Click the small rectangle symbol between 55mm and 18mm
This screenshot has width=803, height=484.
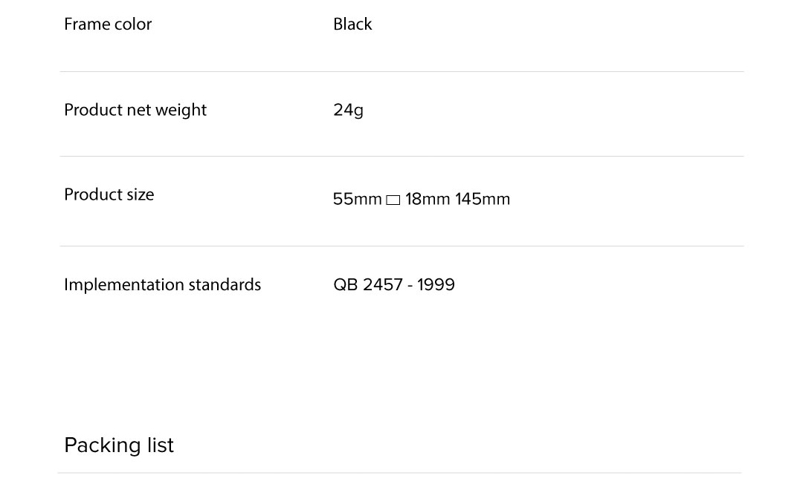pyautogui.click(x=393, y=200)
